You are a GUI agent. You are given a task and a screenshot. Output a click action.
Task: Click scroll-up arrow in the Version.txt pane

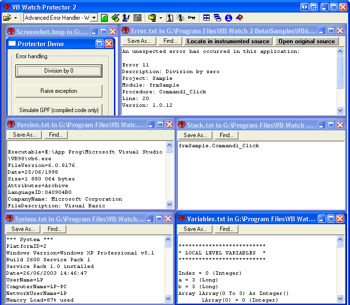pyautogui.click(x=169, y=145)
